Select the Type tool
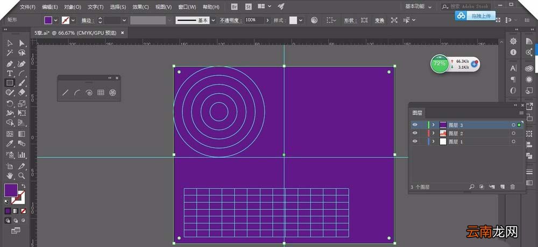Image resolution: width=538 pixels, height=247 pixels. [10, 73]
